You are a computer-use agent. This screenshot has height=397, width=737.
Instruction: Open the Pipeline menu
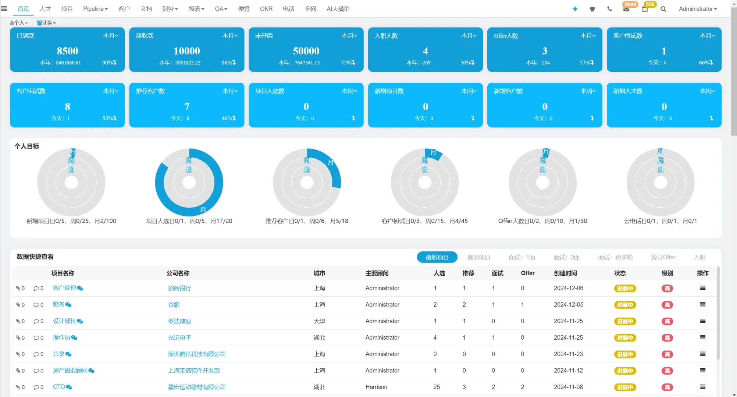coord(95,9)
